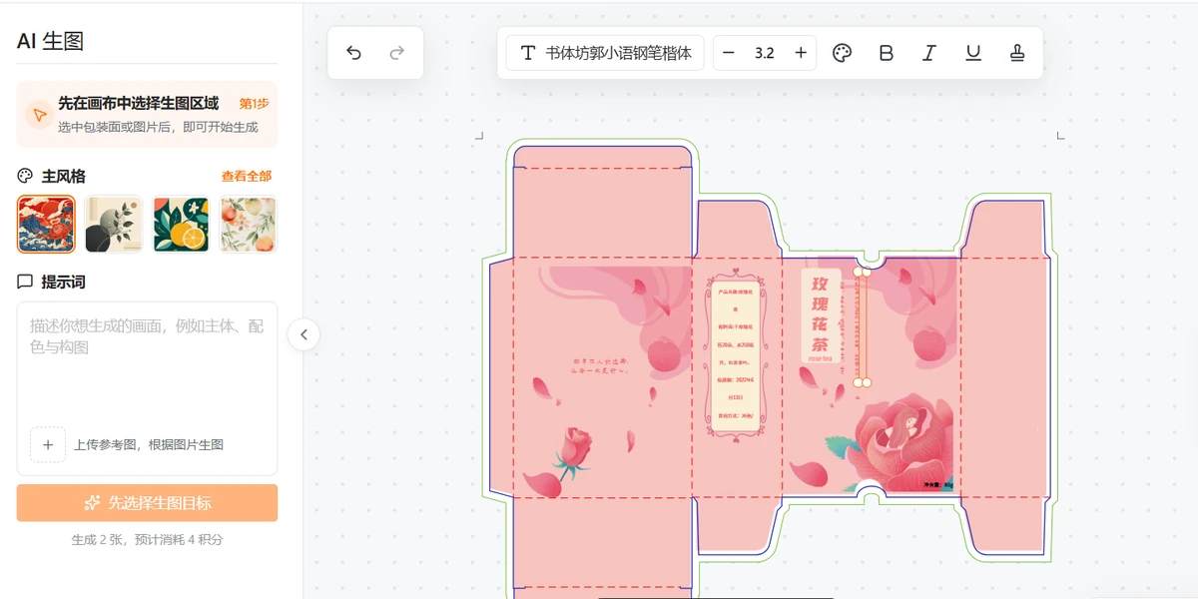Click the plus upload reference image button
The image size is (1198, 599).
pyautogui.click(x=48, y=444)
